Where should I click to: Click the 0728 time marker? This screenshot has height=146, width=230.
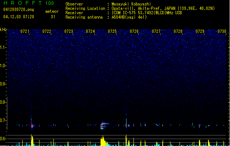tap(178, 31)
